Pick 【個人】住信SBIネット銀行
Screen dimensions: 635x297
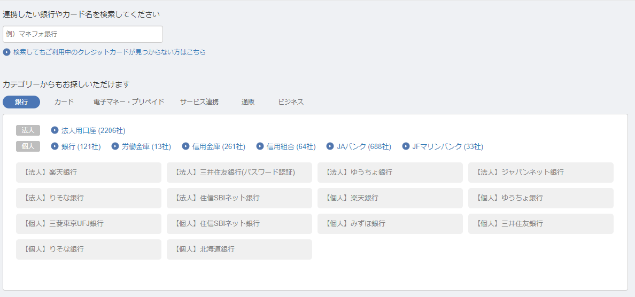tap(239, 224)
